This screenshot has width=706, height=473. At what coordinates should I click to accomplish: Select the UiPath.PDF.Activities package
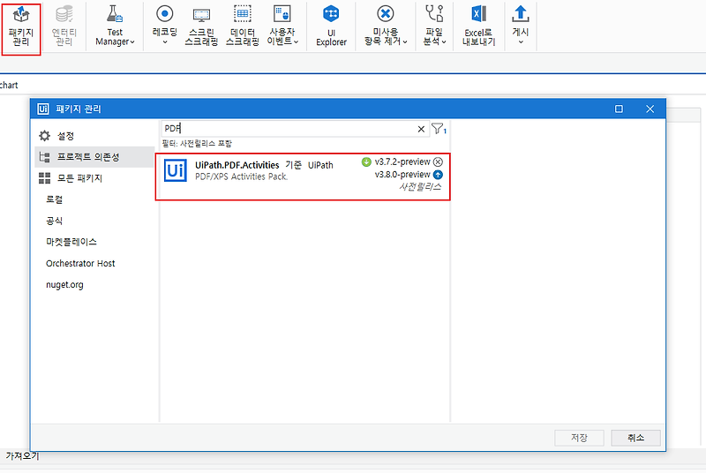[303, 176]
